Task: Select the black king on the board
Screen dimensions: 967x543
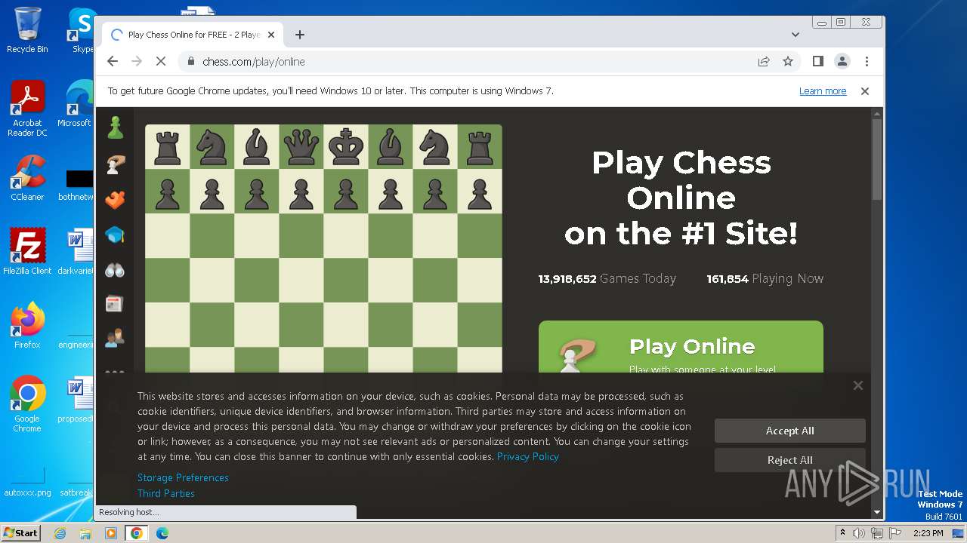Action: point(346,147)
